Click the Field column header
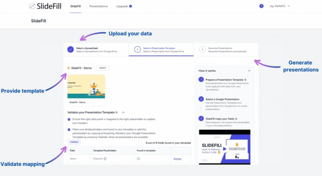 [x=72, y=151]
